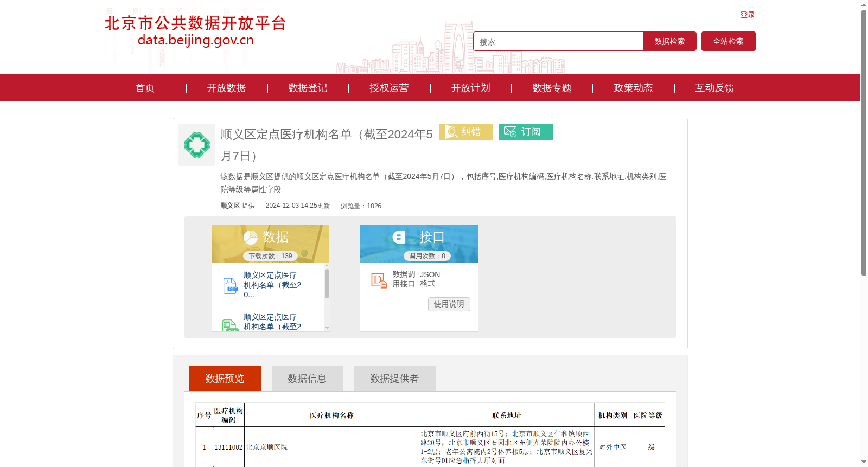This screenshot has height=467, width=868.
Task: Click the database icon in the 接口 header
Action: [x=399, y=237]
